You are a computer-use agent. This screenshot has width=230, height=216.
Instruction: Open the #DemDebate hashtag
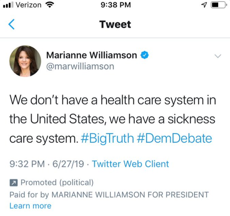174,138
